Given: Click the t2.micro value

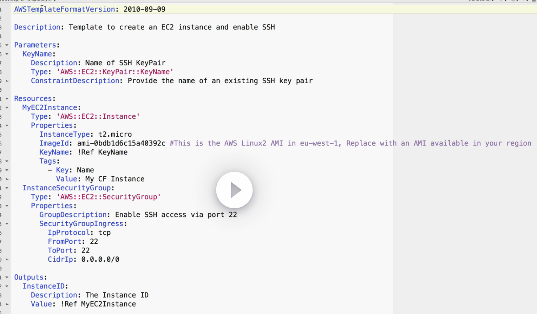Looking at the screenshot, I should pos(115,134).
